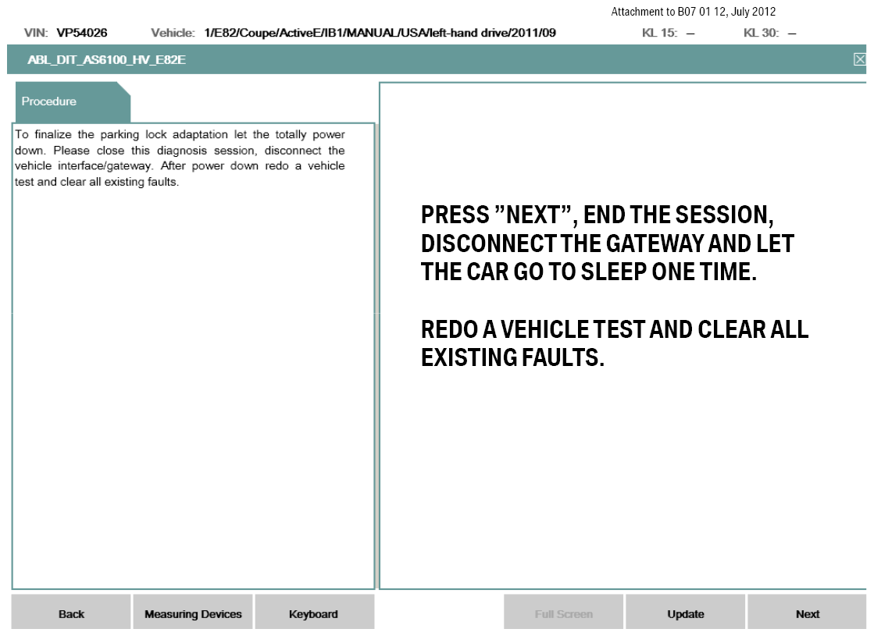Image resolution: width=874 pixels, height=636 pixels.
Task: Click the ABL_DIT_AS6100_HV_E82E title text
Action: point(106,59)
